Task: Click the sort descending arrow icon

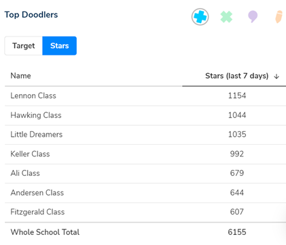Action: tap(276, 76)
